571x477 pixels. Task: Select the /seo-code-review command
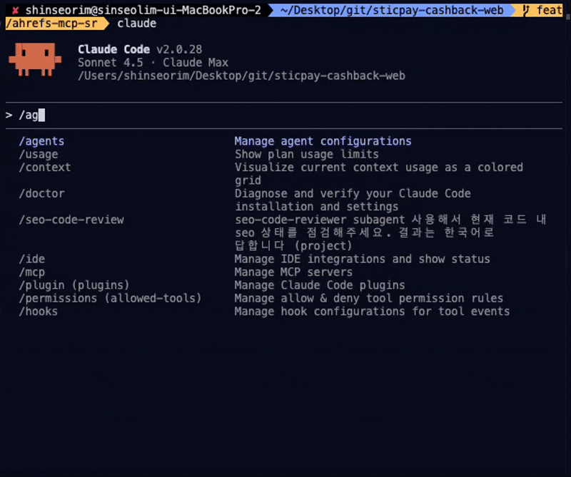click(71, 220)
